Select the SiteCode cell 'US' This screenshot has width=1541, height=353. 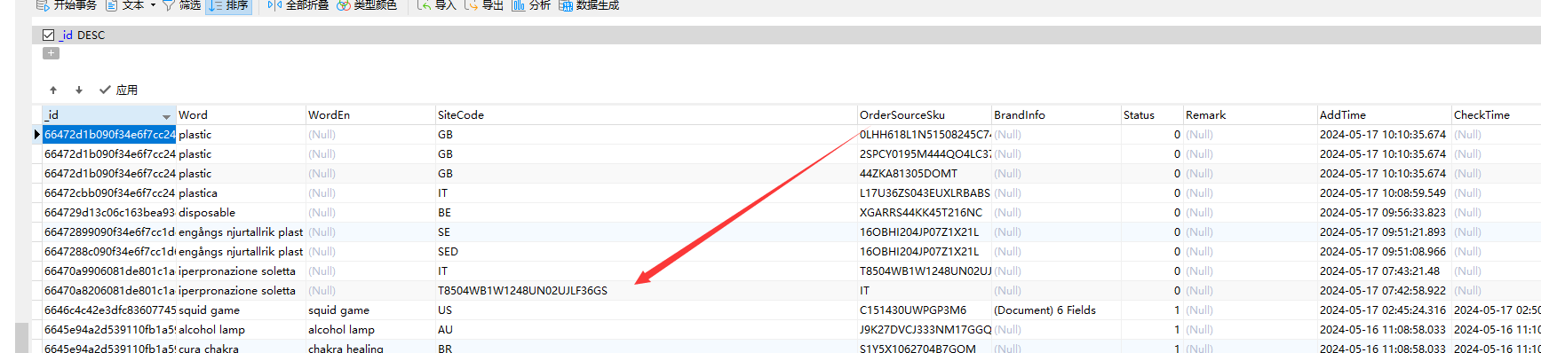(647, 310)
